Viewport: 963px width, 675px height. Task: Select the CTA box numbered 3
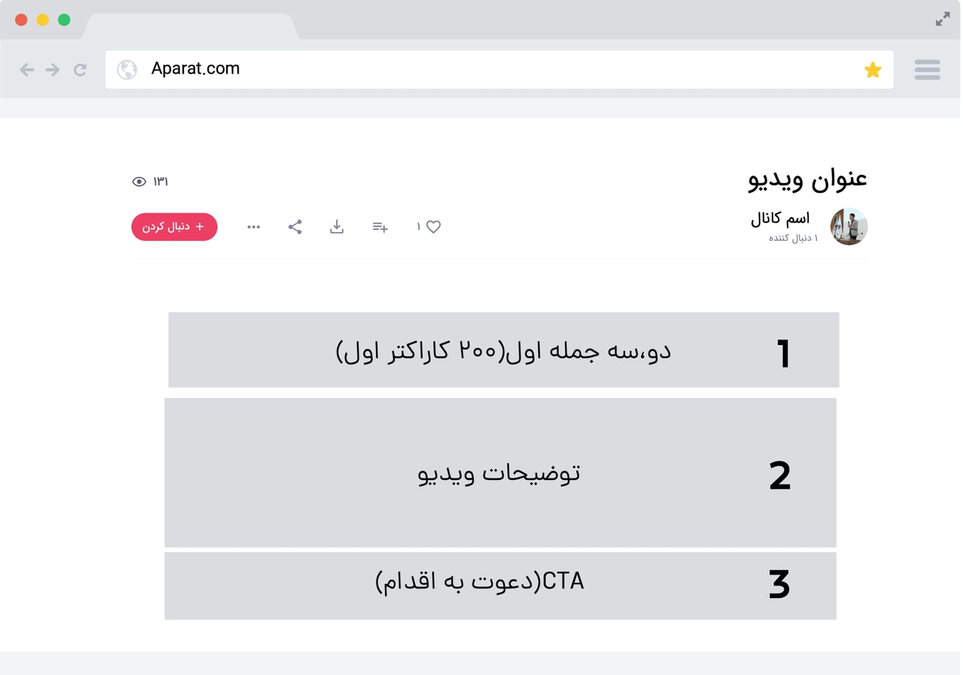(x=500, y=585)
